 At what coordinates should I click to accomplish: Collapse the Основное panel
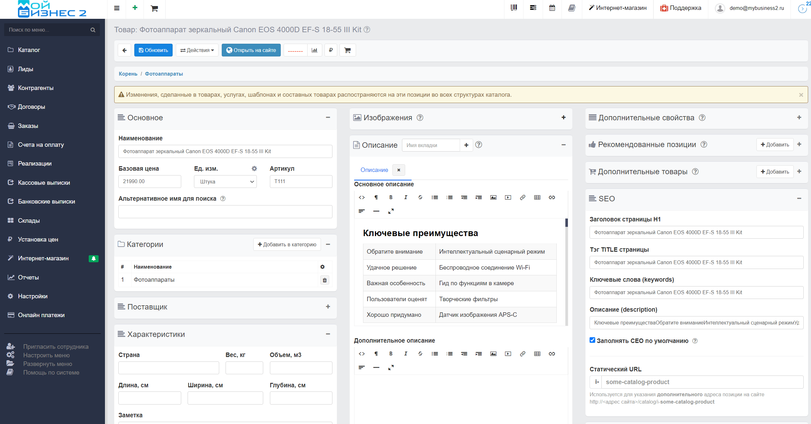[x=328, y=117]
